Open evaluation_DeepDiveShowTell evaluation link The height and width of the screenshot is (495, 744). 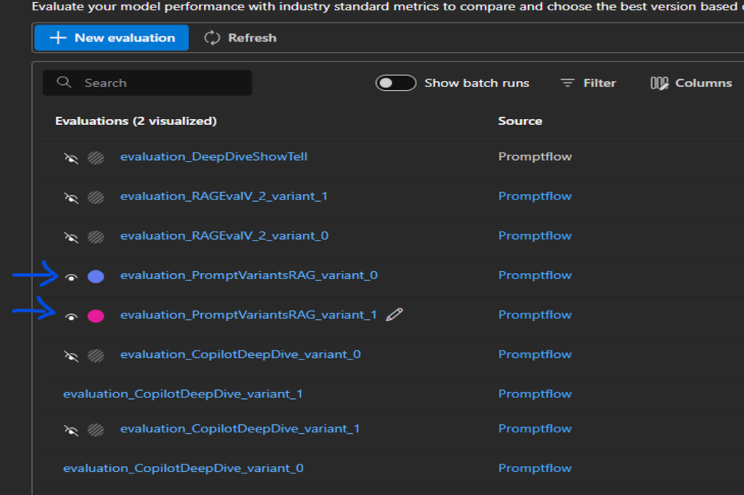coord(214,157)
